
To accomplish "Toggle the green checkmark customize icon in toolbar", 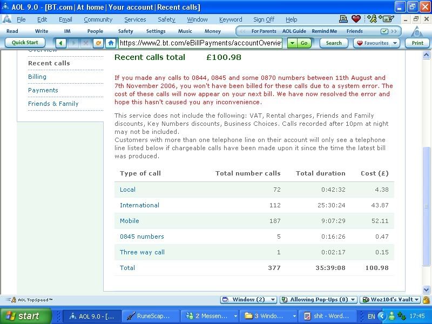I will click(x=384, y=31).
